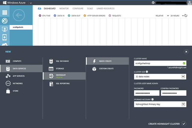Click the Quick Start cloud icon

click(x=39, y=8)
